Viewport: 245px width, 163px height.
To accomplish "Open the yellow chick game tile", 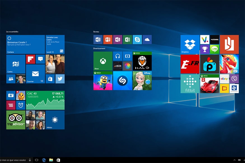I will (x=21, y=95).
